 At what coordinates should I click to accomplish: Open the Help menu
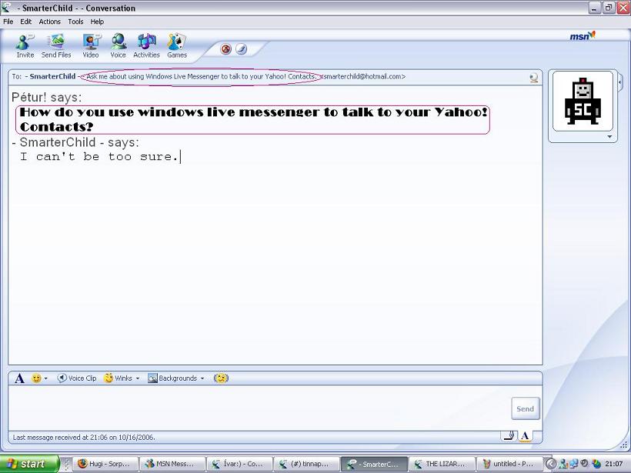[x=97, y=22]
